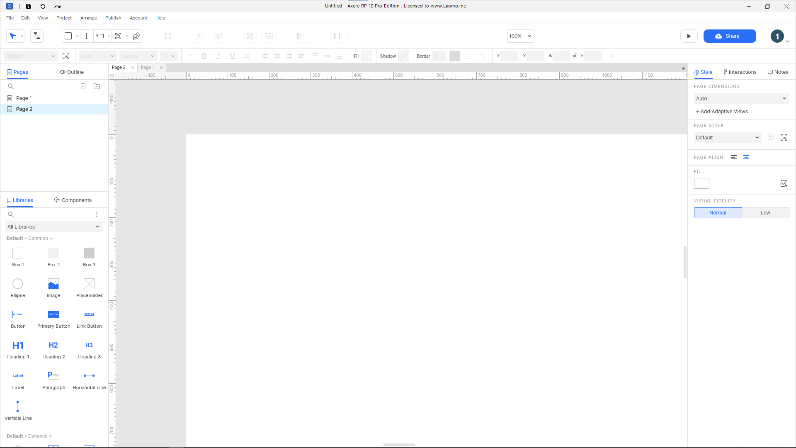Open the Notes tab

coord(778,72)
